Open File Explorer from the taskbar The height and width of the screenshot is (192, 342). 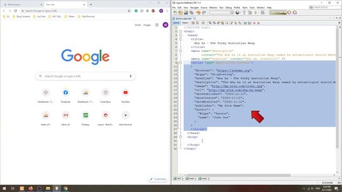(x=48, y=188)
